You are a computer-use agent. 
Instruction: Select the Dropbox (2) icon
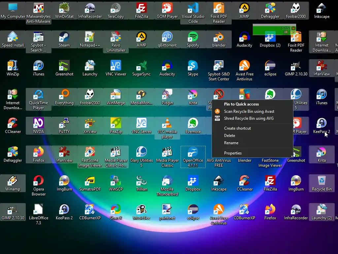(x=270, y=39)
